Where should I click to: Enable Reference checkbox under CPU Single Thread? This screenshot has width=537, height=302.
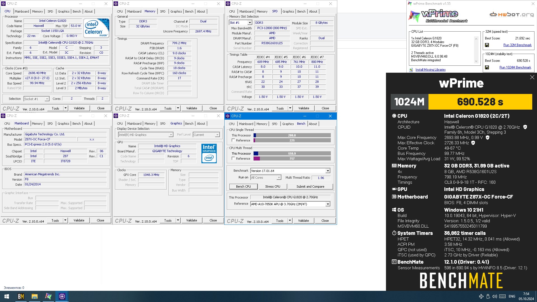[x=233, y=140]
